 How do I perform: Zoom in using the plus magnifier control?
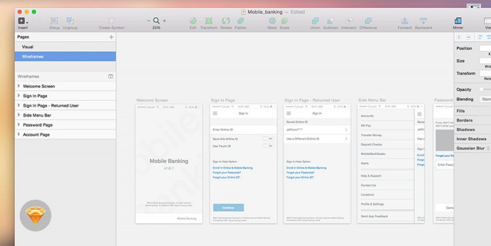pos(164,21)
